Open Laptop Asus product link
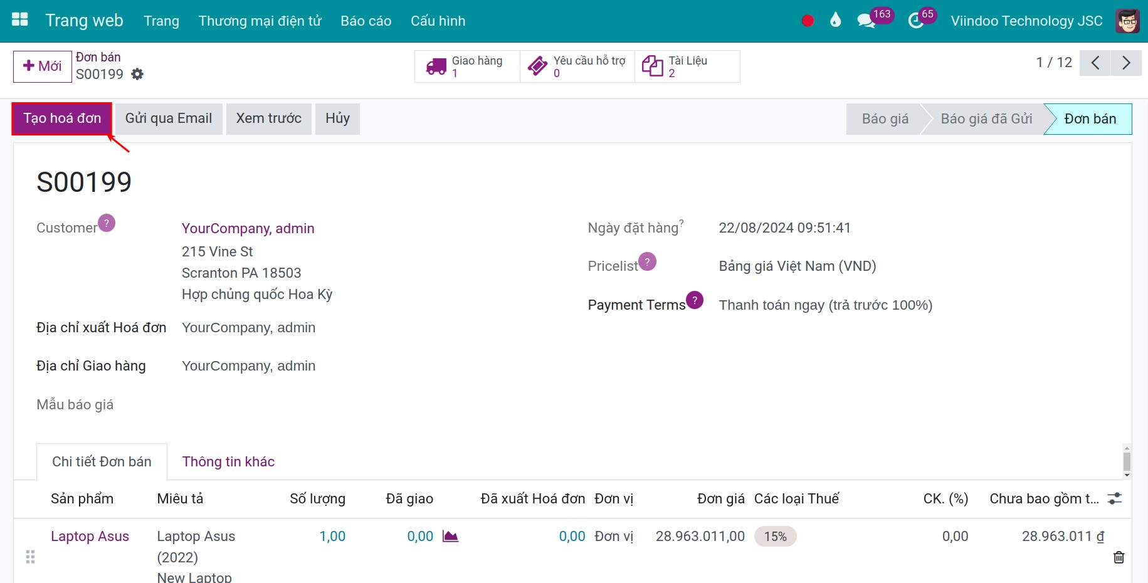This screenshot has width=1148, height=583. coord(90,537)
